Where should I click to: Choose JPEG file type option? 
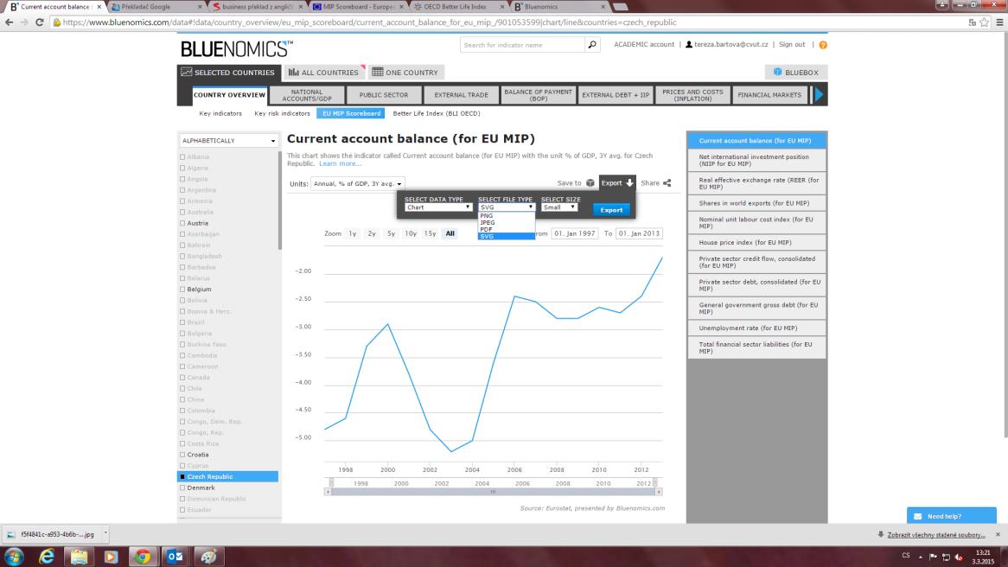click(x=507, y=222)
